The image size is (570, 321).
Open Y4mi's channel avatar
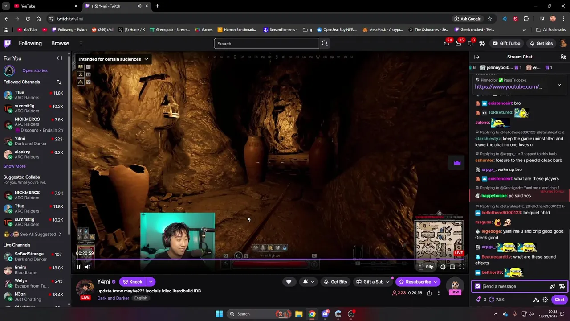pyautogui.click(x=85, y=288)
